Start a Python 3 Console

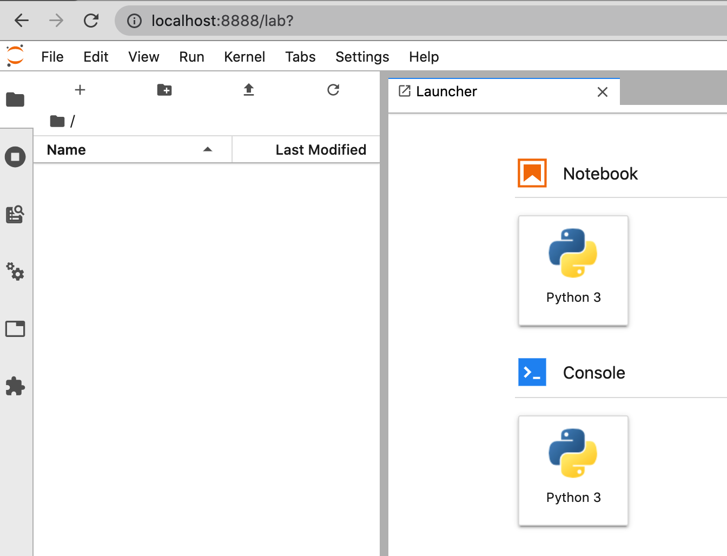point(573,470)
